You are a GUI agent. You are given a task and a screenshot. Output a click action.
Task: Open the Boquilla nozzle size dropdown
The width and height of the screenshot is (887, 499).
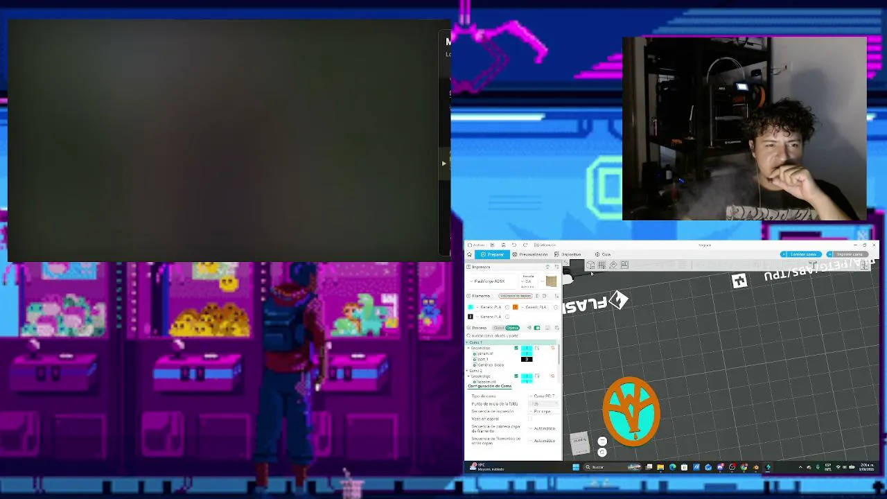tap(528, 281)
